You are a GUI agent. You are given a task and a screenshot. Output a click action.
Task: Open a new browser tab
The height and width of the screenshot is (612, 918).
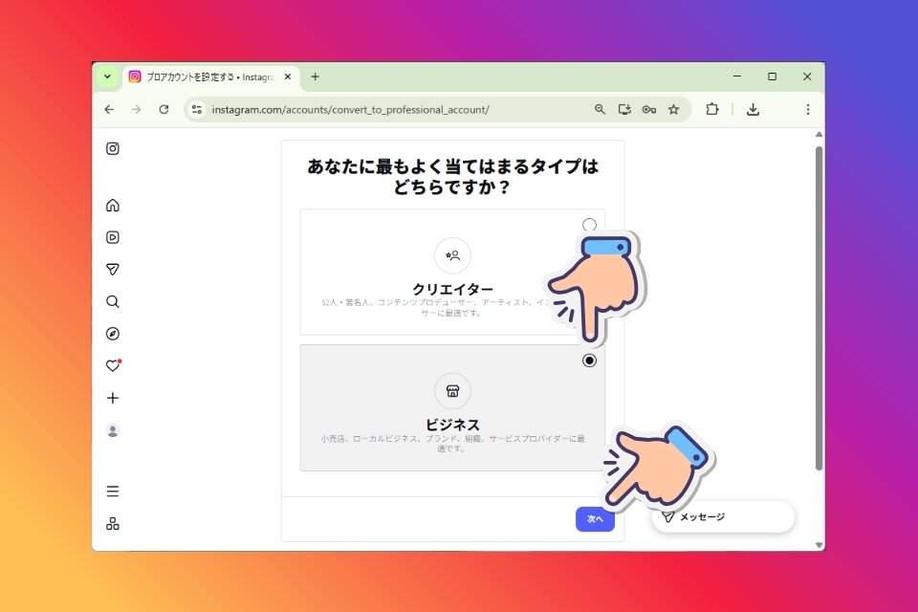315,76
